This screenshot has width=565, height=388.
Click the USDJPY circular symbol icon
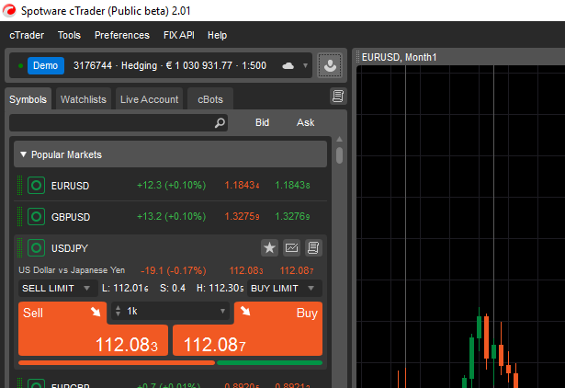coord(36,248)
